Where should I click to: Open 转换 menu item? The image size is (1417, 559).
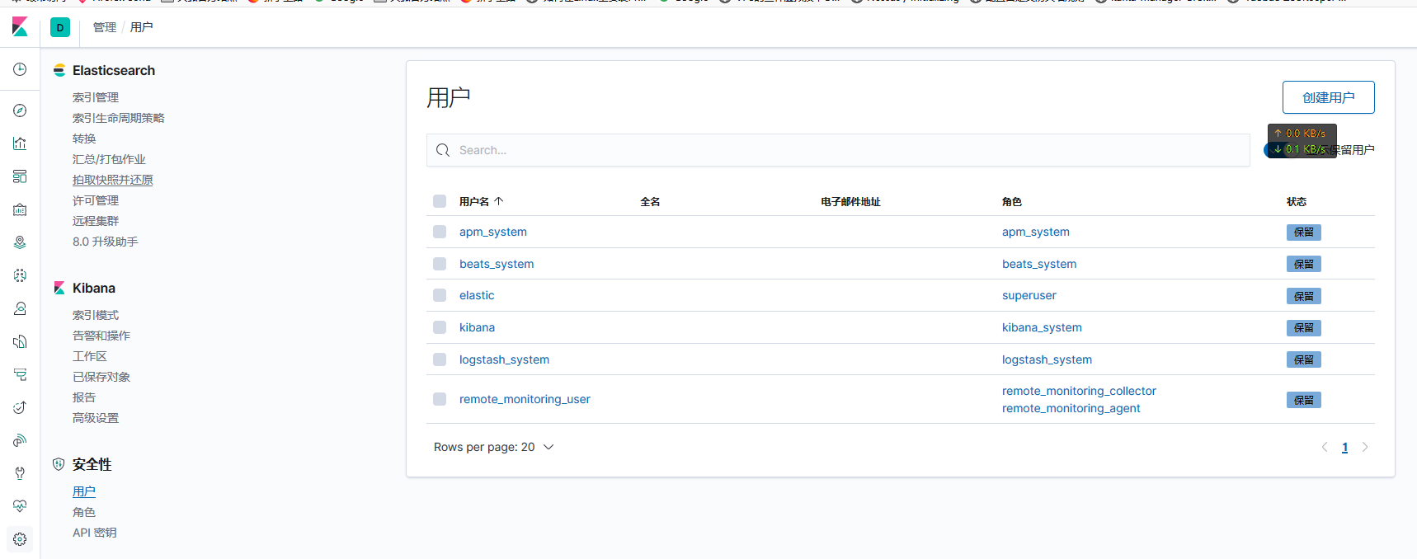[84, 139]
